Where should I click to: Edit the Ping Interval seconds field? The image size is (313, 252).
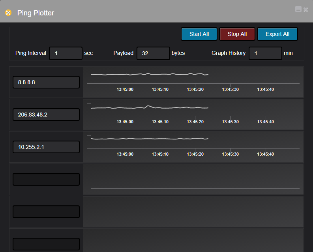tap(66, 53)
